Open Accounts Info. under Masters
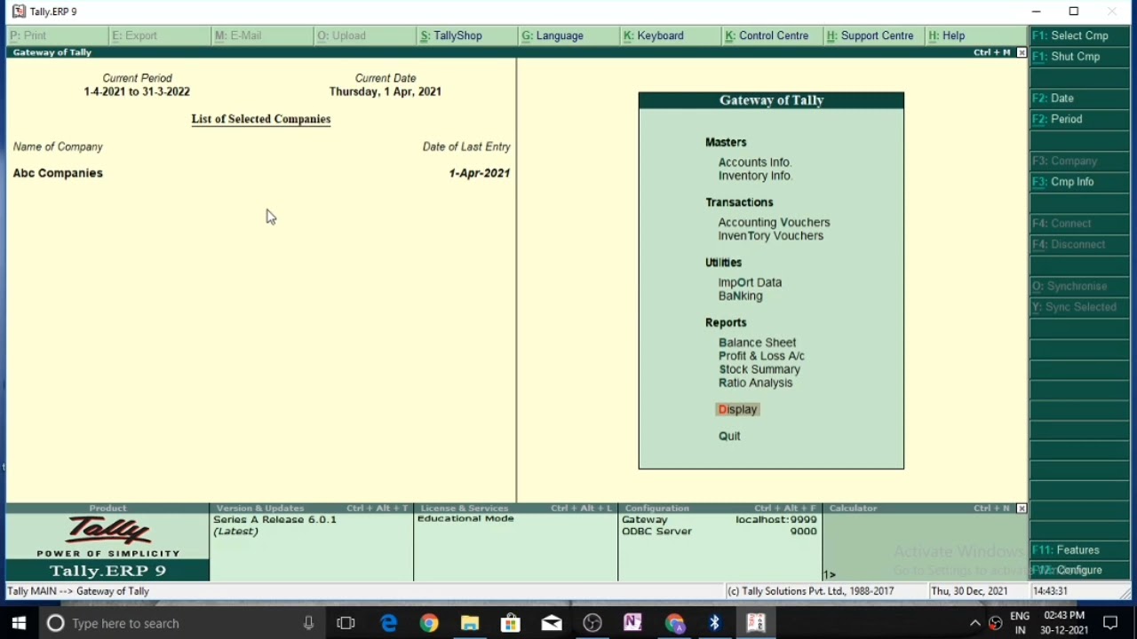Screen dimensions: 1137x639 coord(754,162)
